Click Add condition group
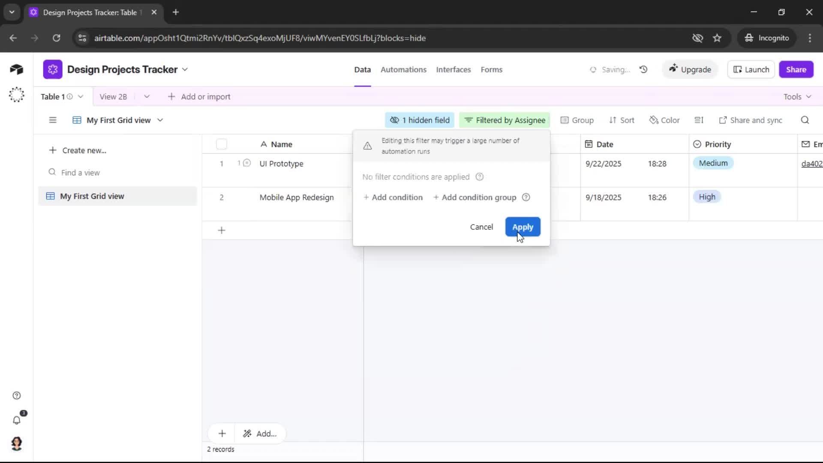The width and height of the screenshot is (823, 463). point(475,198)
